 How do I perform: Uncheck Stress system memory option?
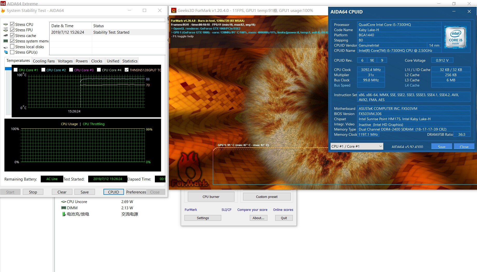pos(12,41)
